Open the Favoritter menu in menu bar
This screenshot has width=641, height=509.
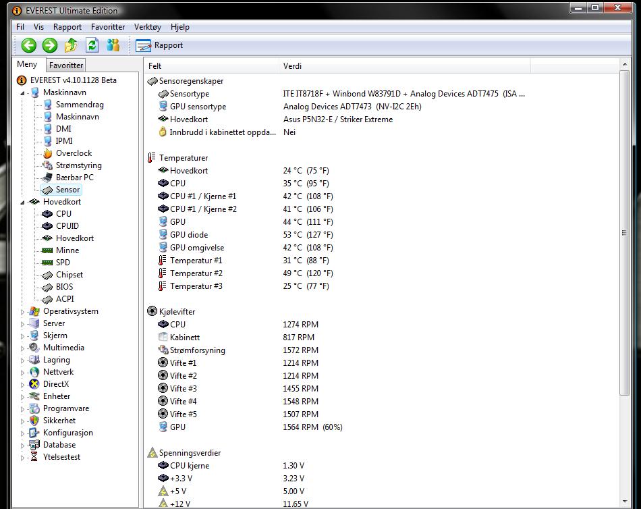click(108, 27)
